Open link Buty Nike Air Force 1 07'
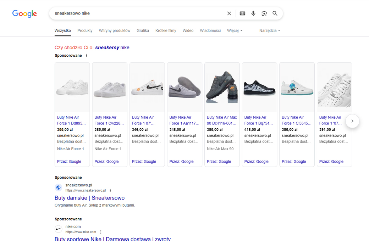The width and height of the screenshot is (369, 241). click(x=143, y=120)
